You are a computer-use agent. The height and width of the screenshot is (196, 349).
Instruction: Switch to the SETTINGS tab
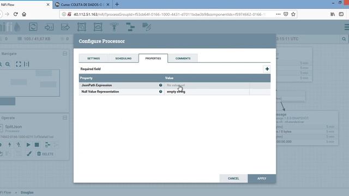[x=93, y=58]
